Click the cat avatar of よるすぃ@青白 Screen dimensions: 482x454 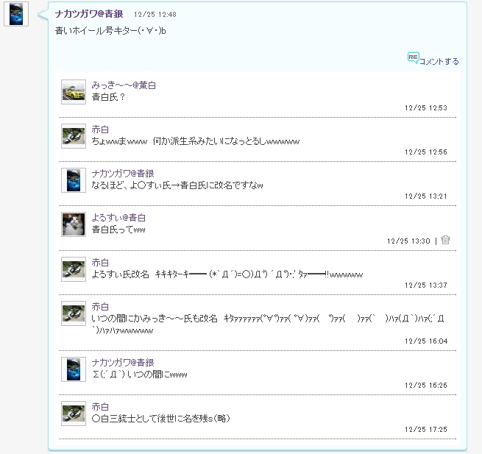74,224
